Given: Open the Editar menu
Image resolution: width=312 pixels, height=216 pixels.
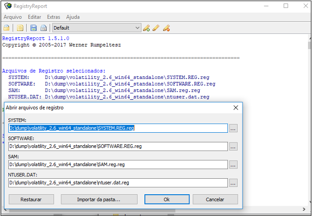Looking at the screenshot, I should pyautogui.click(x=35, y=17).
